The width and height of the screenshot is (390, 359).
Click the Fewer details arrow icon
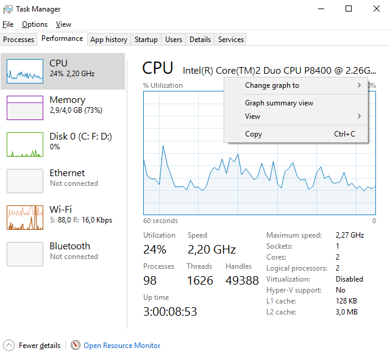[x=9, y=346]
